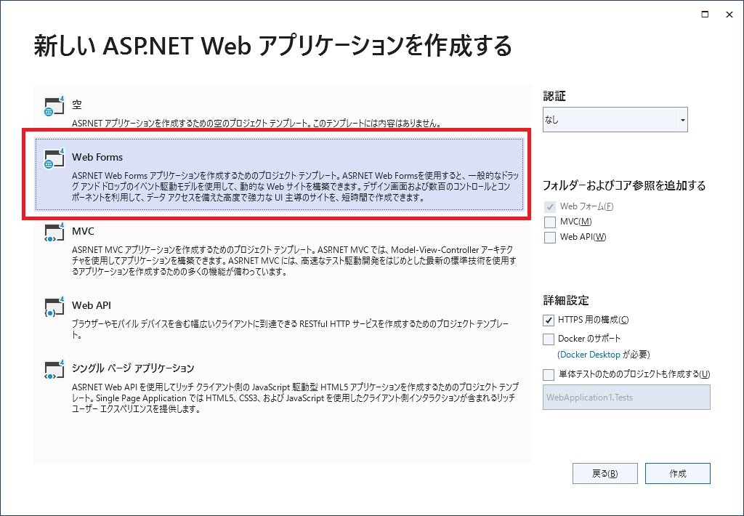Image resolution: width=744 pixels, height=516 pixels.
Task: Open the Docker Desktop link
Action: (x=590, y=355)
